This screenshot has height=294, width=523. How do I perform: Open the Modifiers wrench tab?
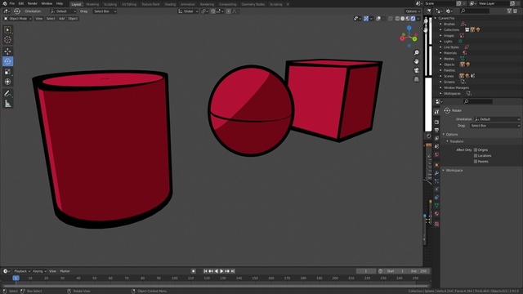coord(436,173)
